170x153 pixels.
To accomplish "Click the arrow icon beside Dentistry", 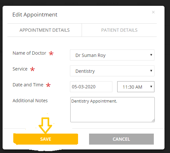I will pos(151,71).
